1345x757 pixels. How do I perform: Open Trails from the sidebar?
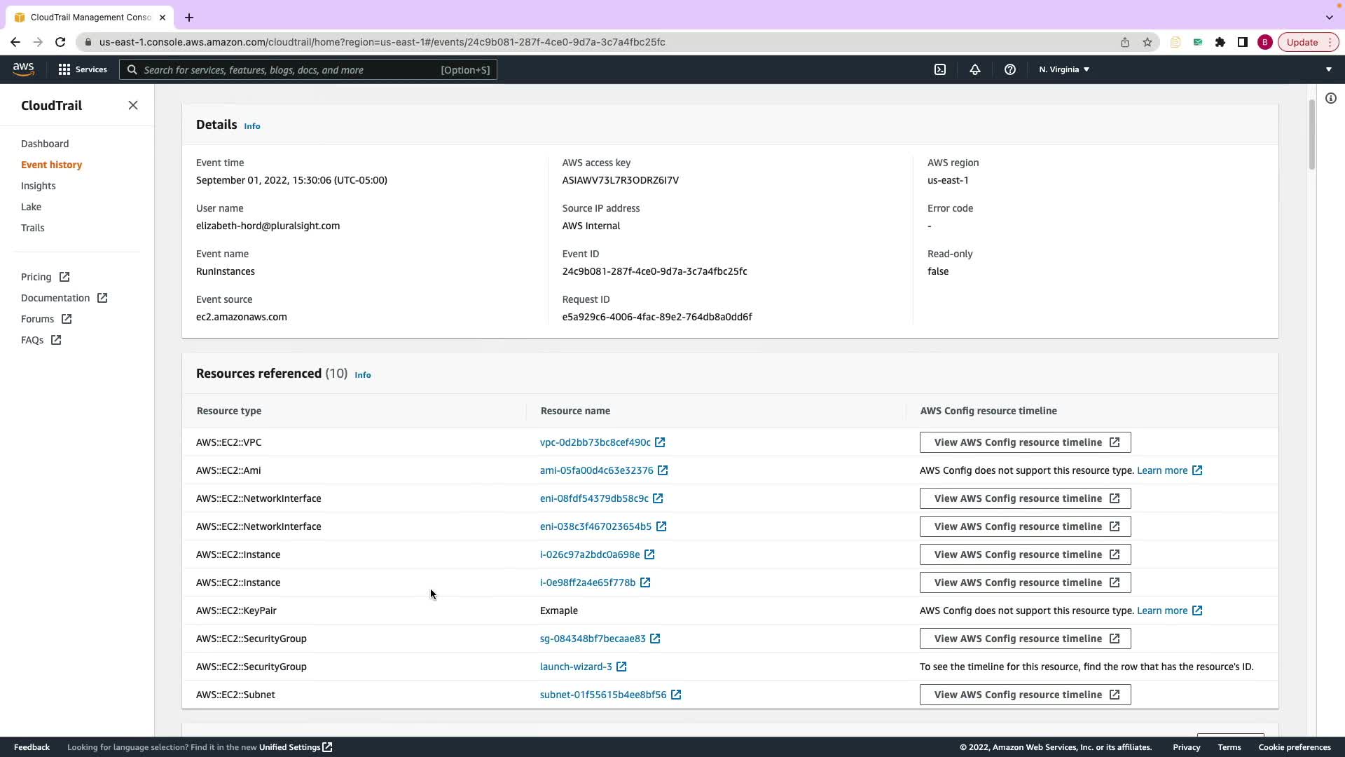pos(32,228)
